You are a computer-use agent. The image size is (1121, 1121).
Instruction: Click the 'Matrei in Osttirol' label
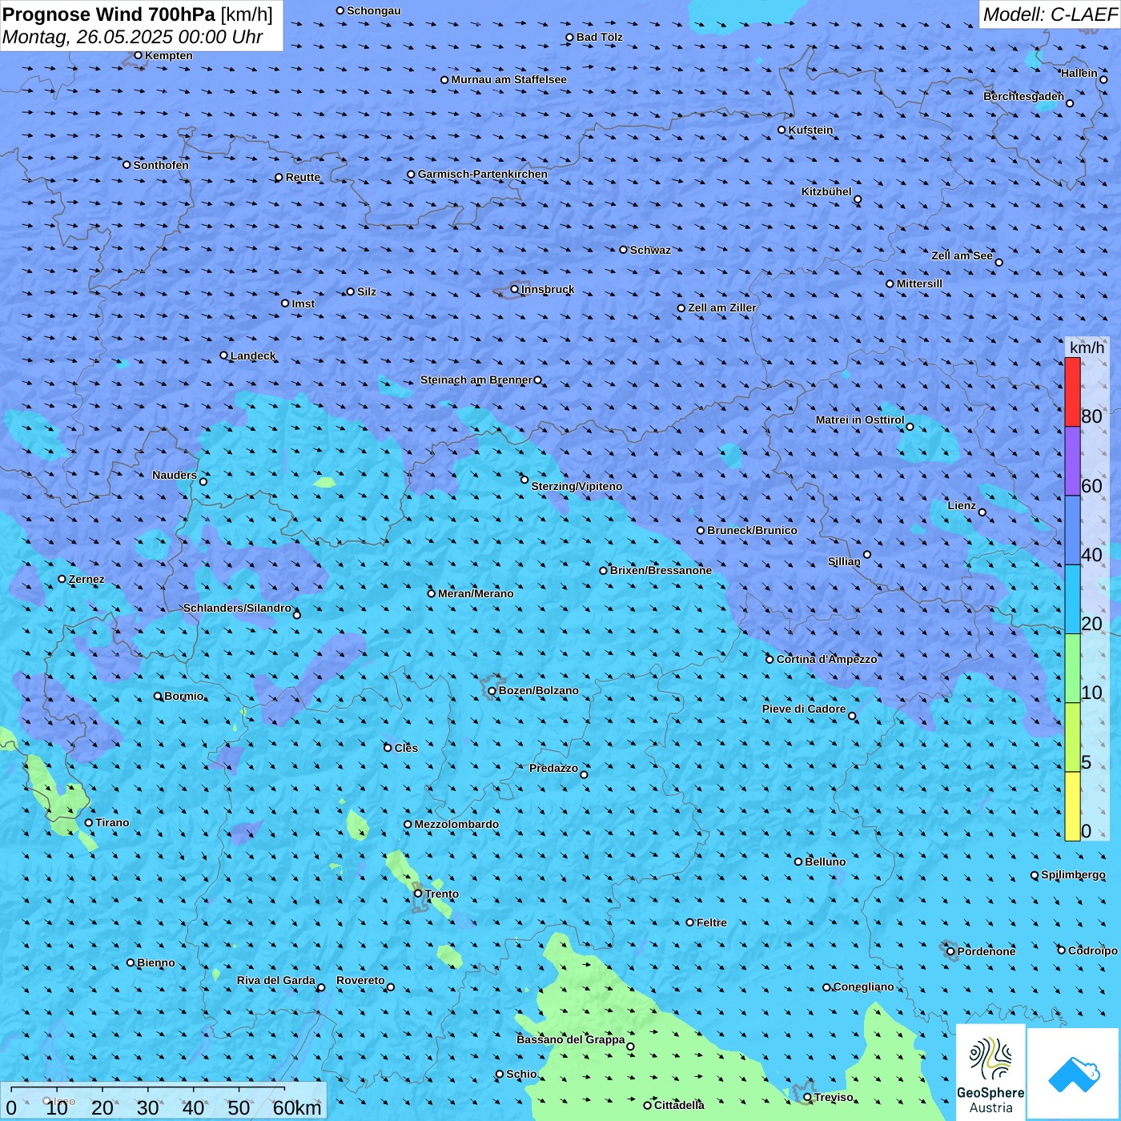860,420
